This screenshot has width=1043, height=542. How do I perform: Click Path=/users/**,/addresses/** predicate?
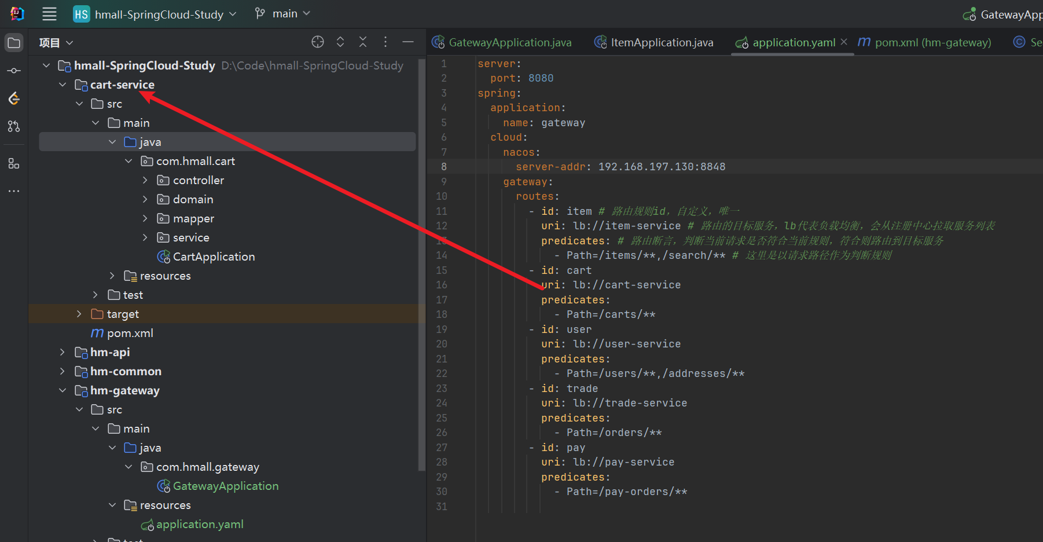(655, 373)
